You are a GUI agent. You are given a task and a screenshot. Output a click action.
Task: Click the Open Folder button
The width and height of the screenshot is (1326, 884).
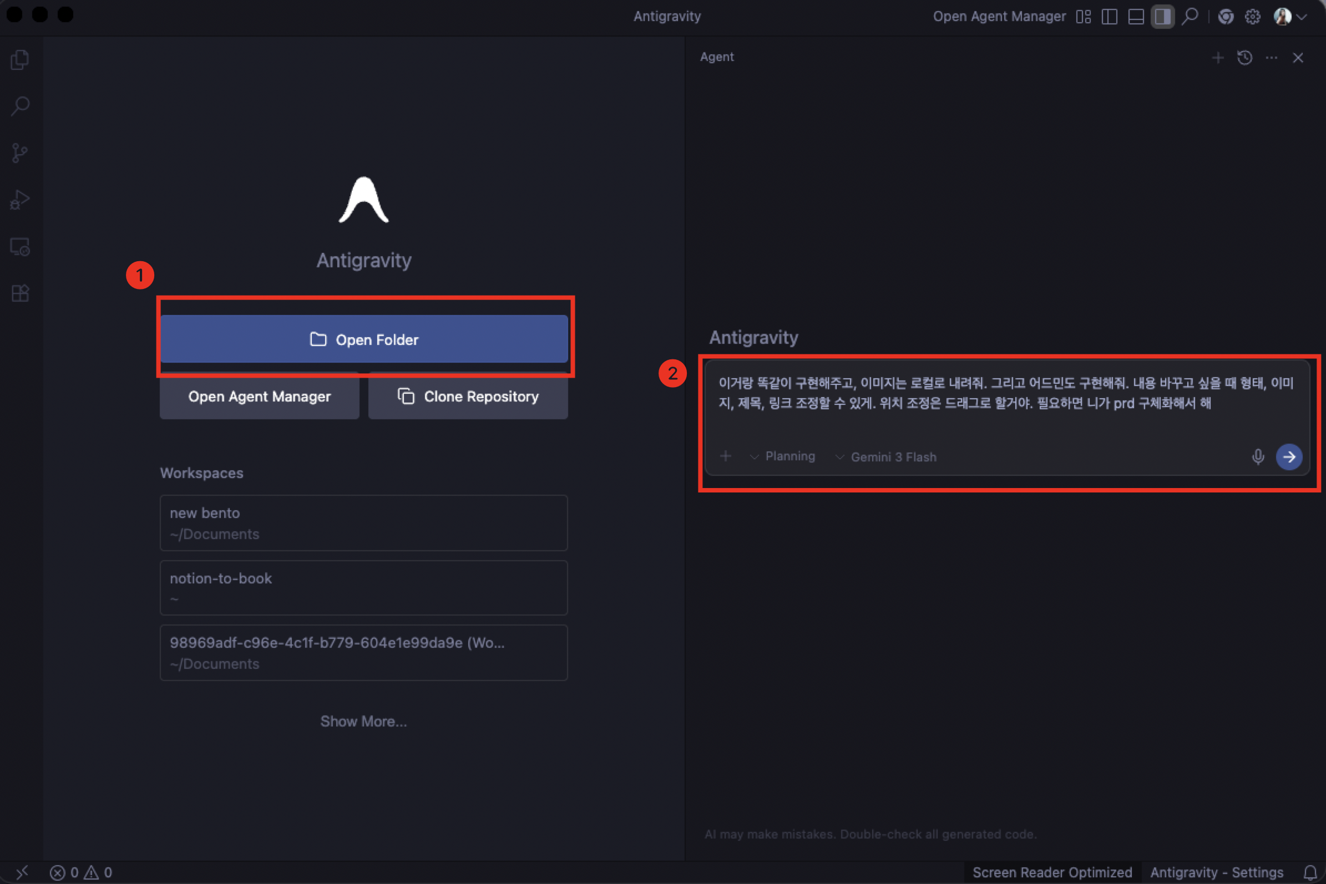(364, 339)
